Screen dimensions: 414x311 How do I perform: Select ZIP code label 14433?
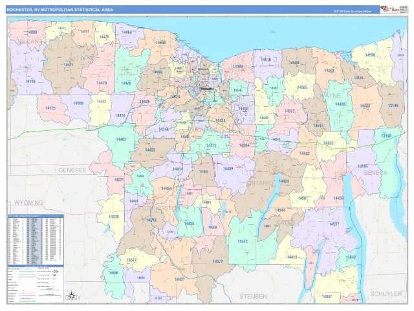pos(365,106)
